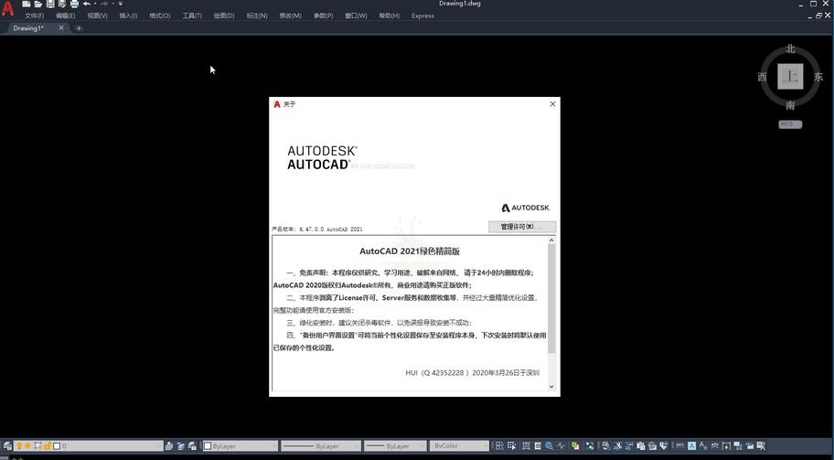
Task: Toggle the layer 0 lightbulb on/off
Action: pos(19,446)
